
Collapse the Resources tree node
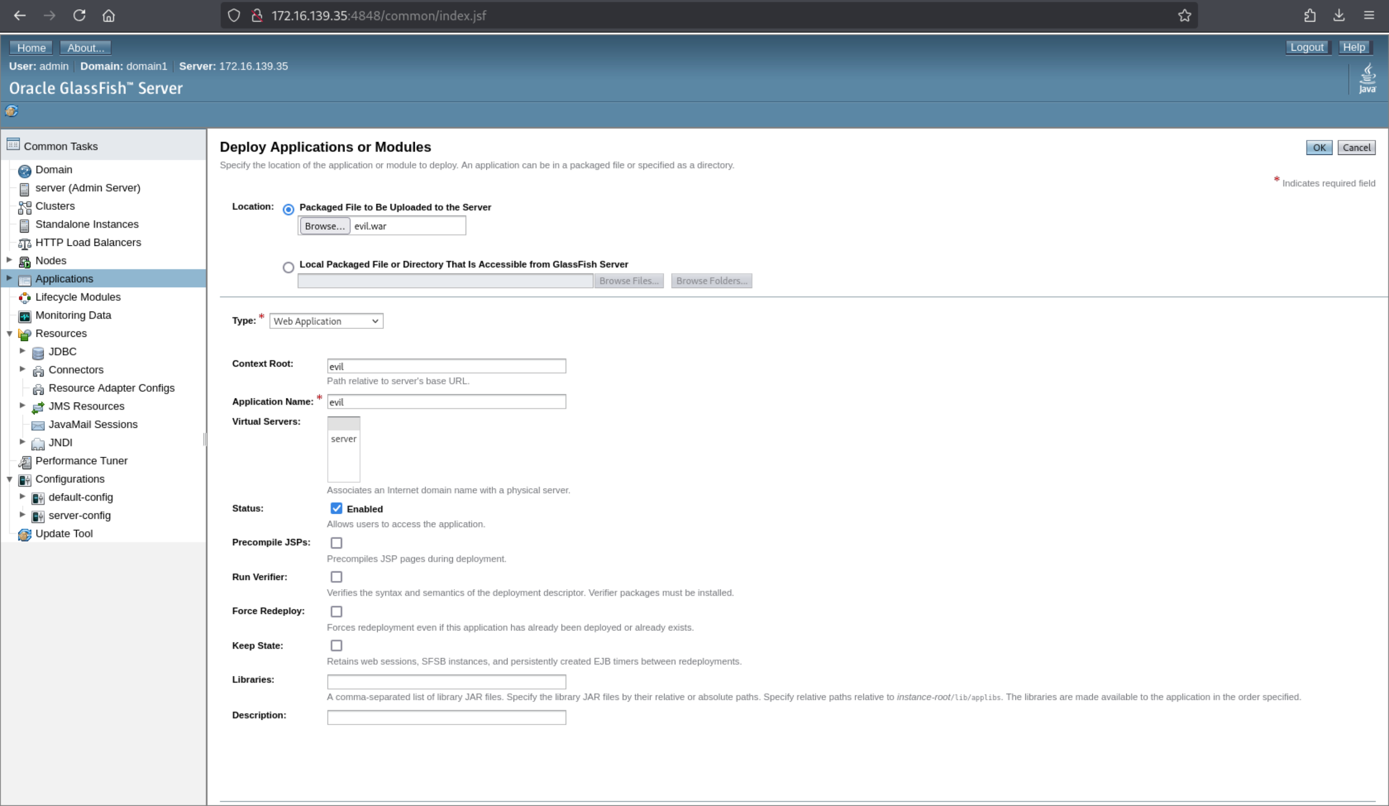click(9, 334)
